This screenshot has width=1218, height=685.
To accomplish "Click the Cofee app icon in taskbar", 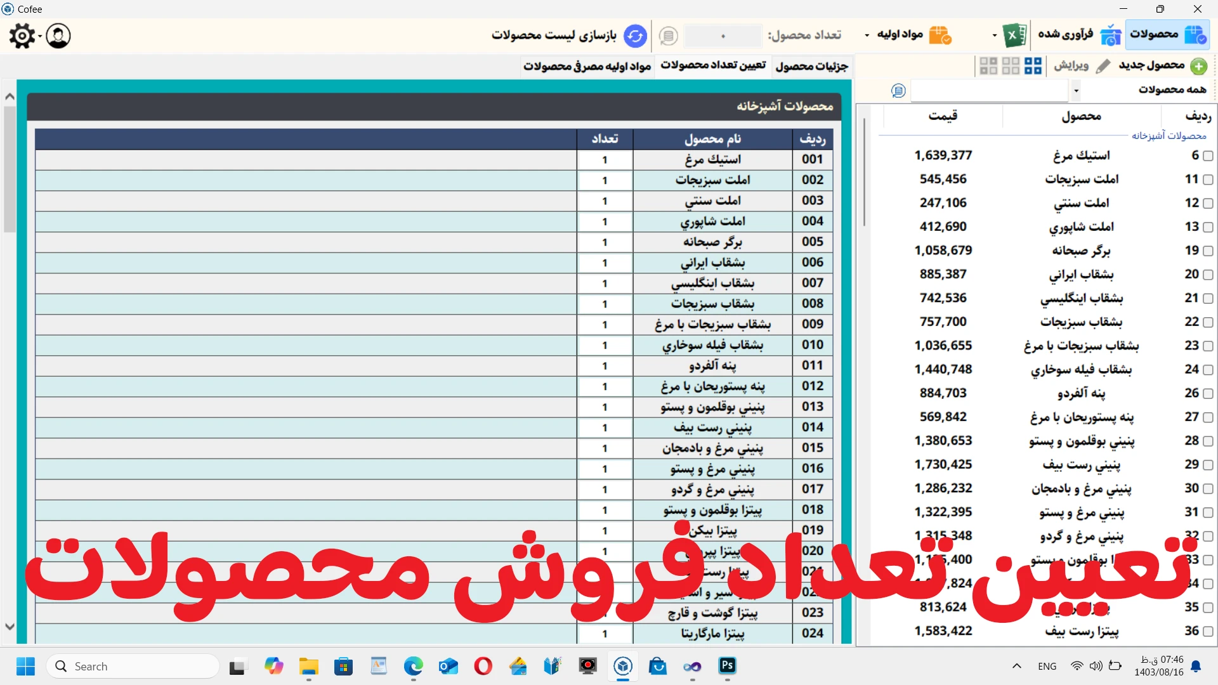I will (x=623, y=666).
